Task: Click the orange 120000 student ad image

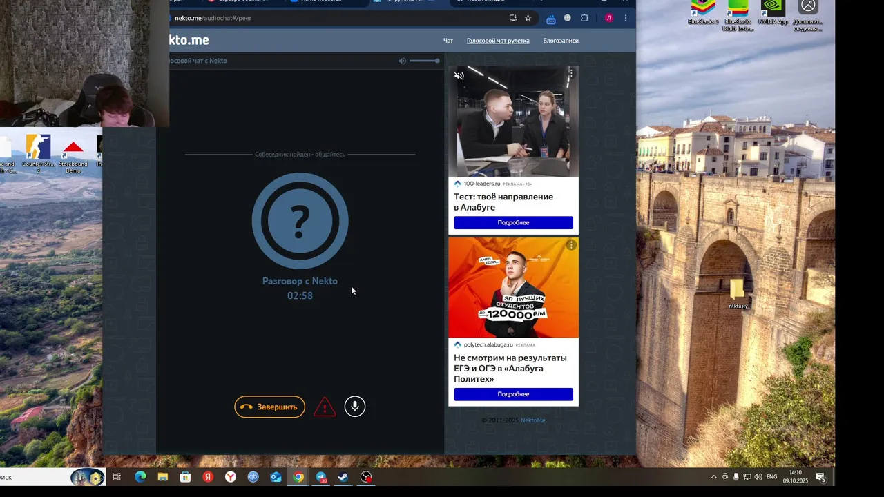Action: click(513, 288)
